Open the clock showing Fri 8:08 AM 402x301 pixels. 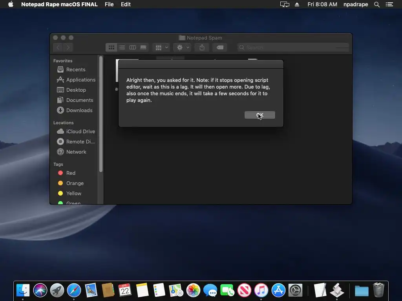[x=322, y=4]
